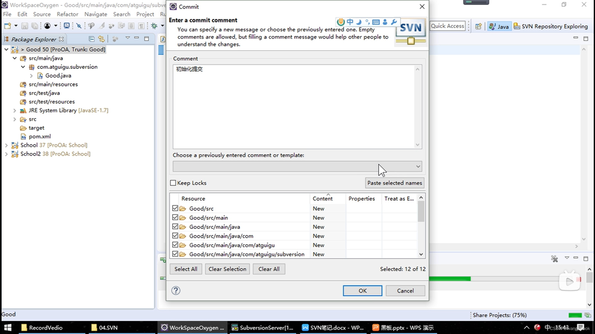Click the Paste selected names button
The height and width of the screenshot is (334, 595).
(394, 183)
